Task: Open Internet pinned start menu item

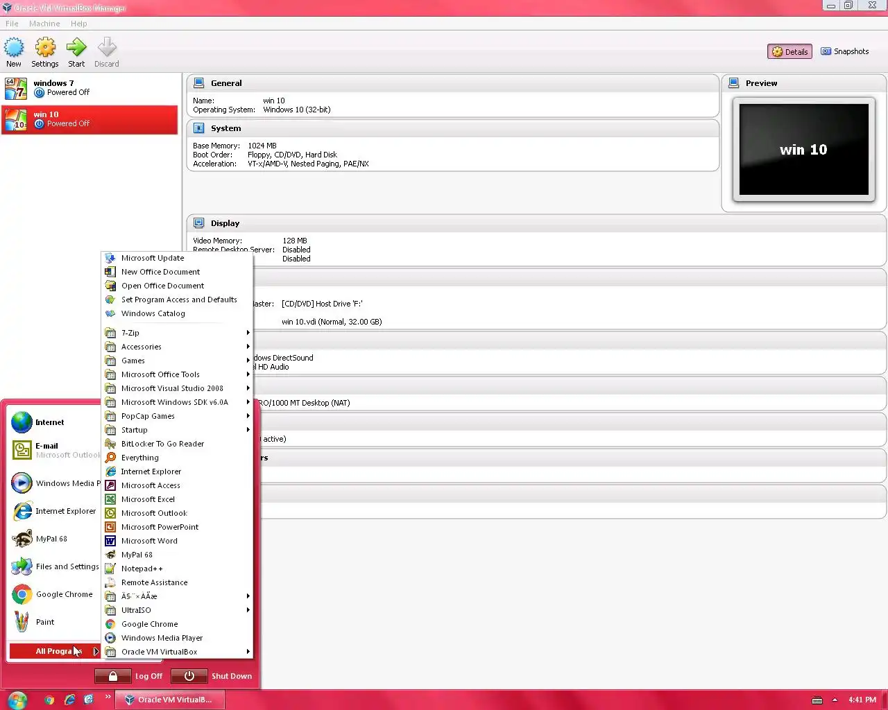Action: 55,422
